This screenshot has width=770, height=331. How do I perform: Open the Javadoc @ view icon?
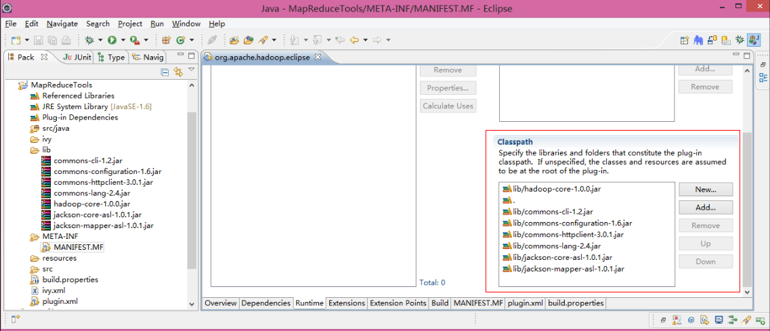click(691, 319)
